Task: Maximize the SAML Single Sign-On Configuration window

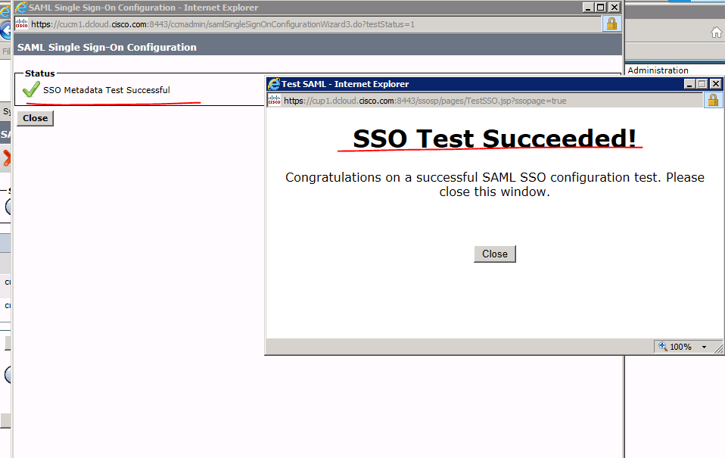Action: 600,8
